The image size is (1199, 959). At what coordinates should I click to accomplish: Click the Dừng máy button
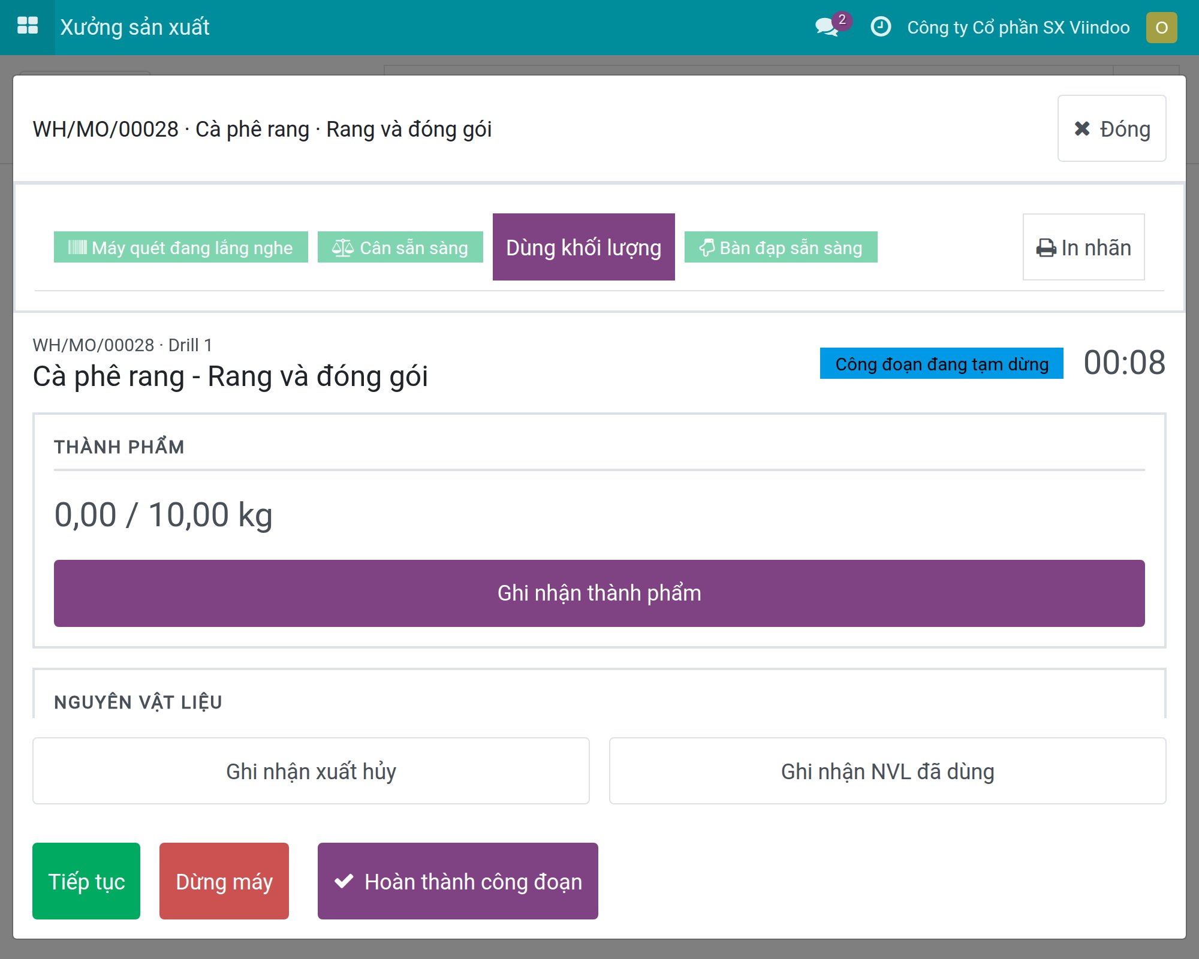[x=224, y=881]
